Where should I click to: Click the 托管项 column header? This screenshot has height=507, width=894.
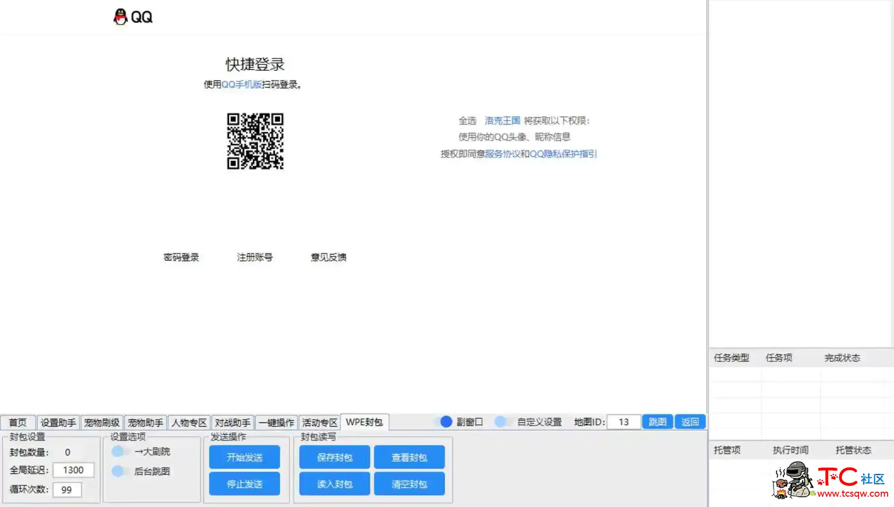pyautogui.click(x=727, y=450)
